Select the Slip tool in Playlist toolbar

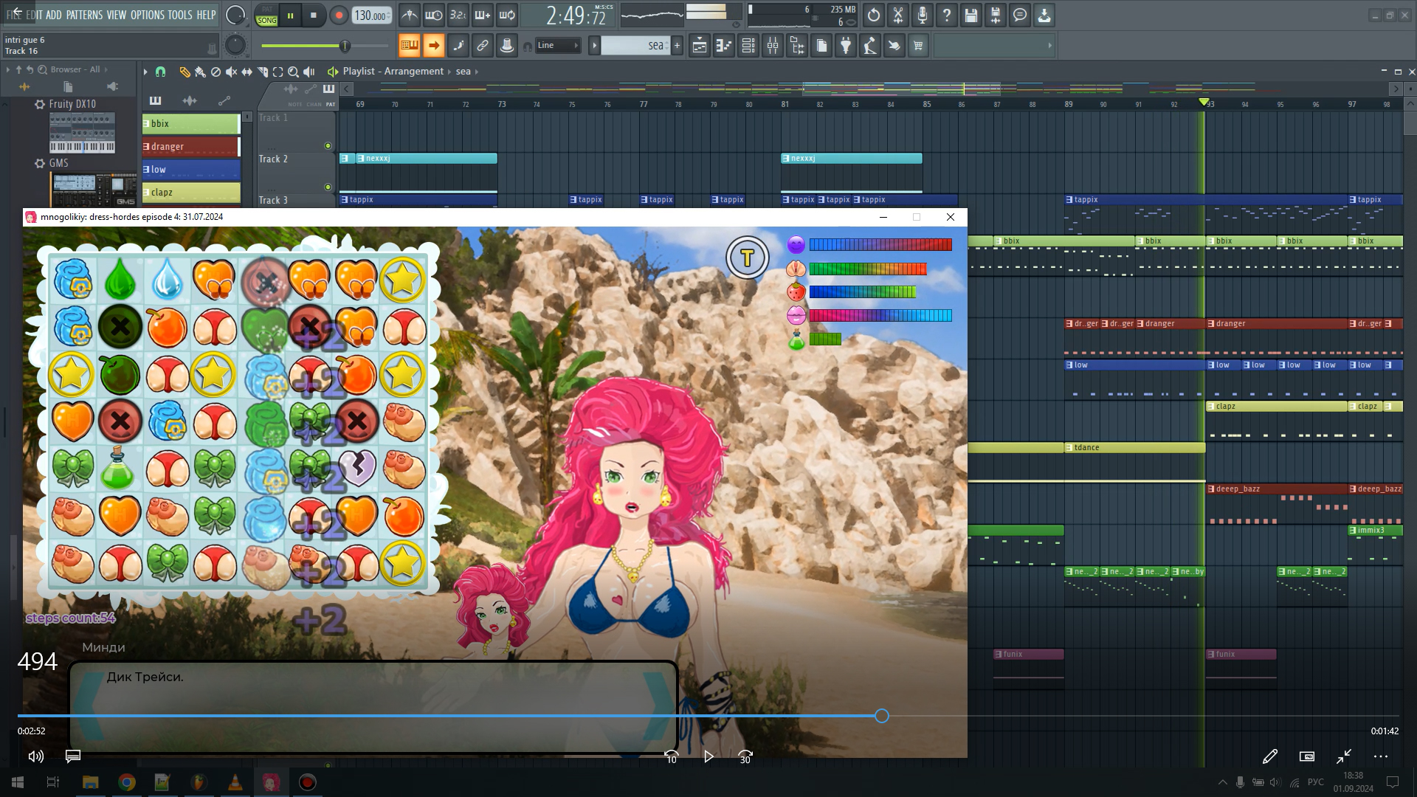pyautogui.click(x=246, y=72)
